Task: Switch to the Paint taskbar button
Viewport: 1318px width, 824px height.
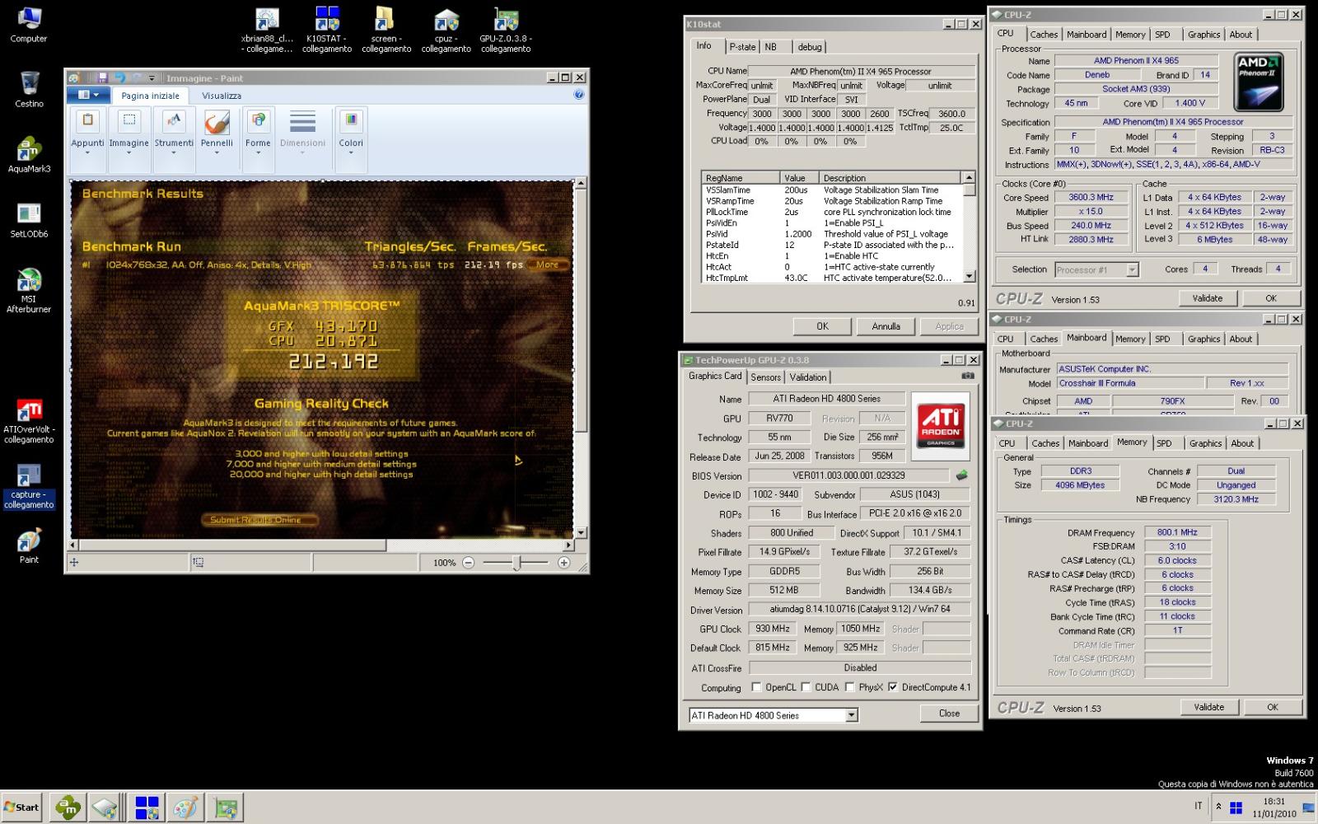Action: click(x=186, y=808)
